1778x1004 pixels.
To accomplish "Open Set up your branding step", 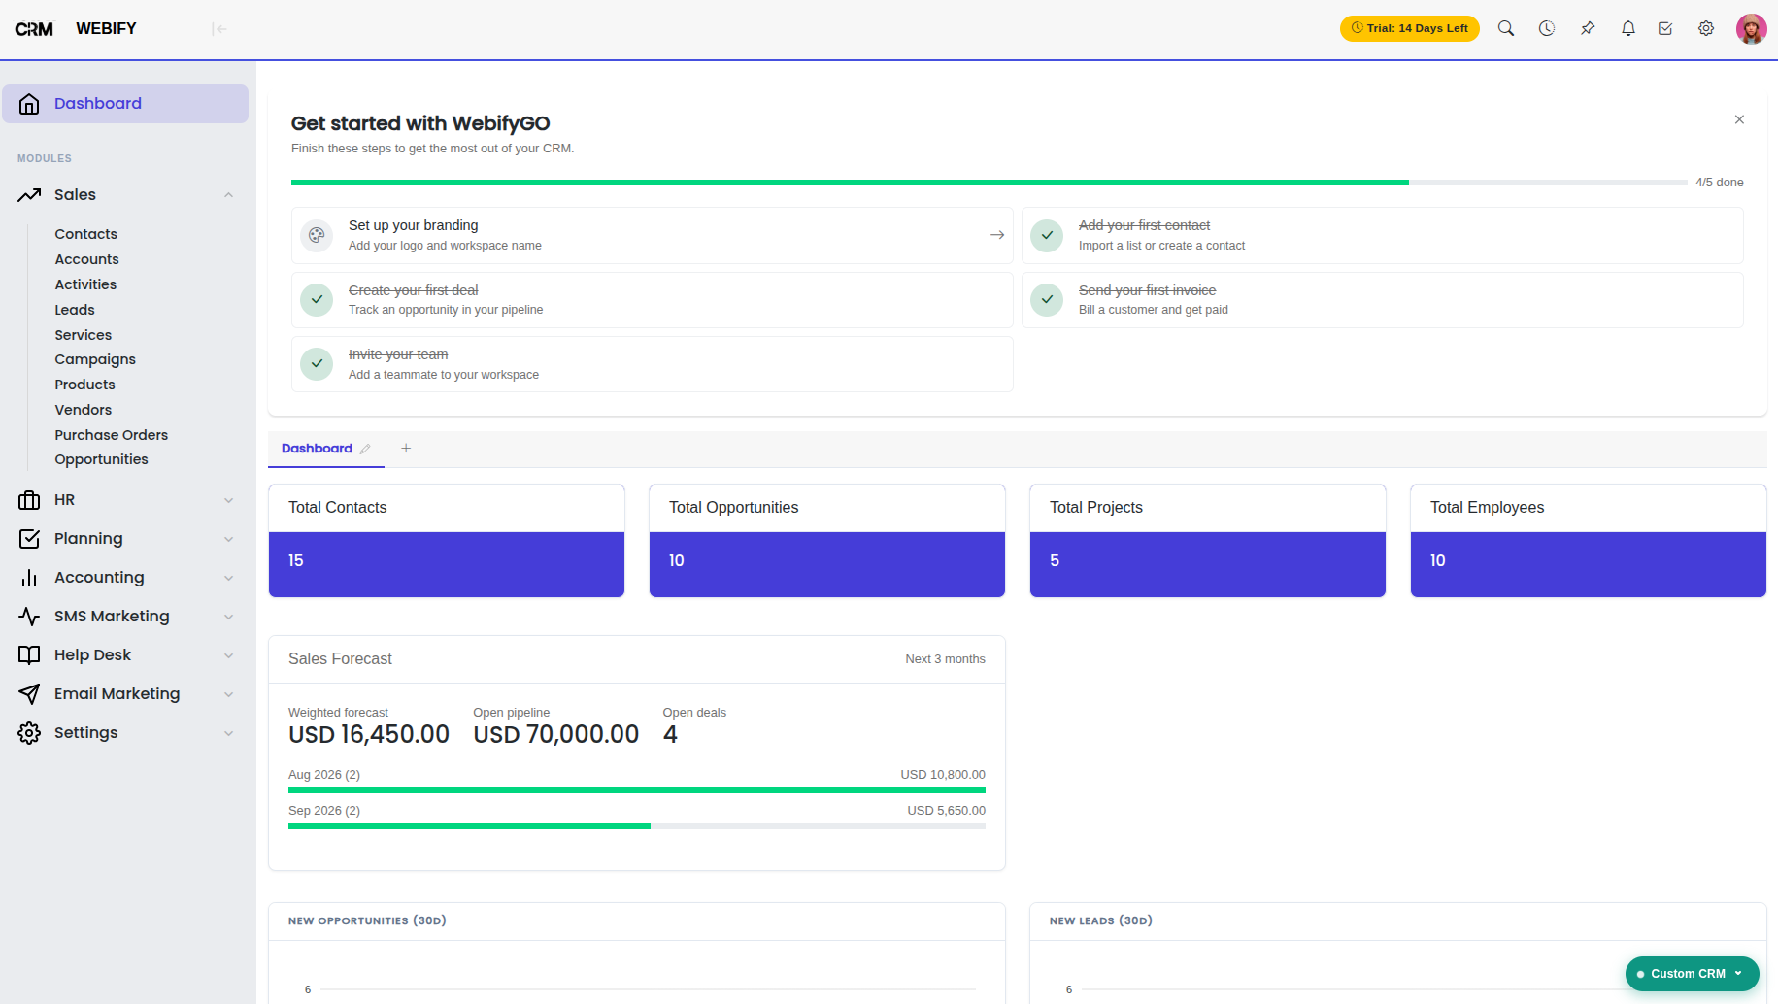I will (653, 235).
